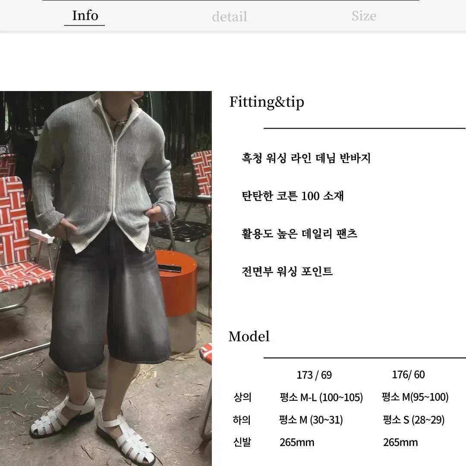Switch to the Info tab
This screenshot has width=466, height=466.
pyautogui.click(x=85, y=16)
